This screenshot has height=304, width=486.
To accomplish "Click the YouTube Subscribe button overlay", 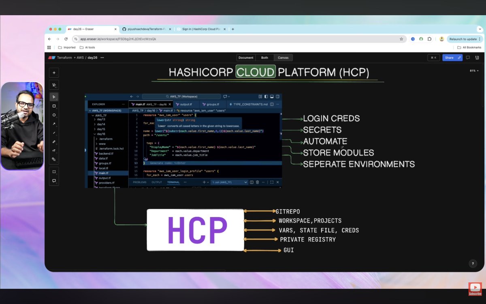I will pos(475,289).
